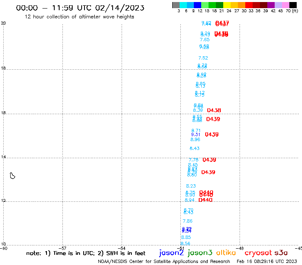Select the purple legend color swatch
302x265 pixels.
(x=271, y=5)
